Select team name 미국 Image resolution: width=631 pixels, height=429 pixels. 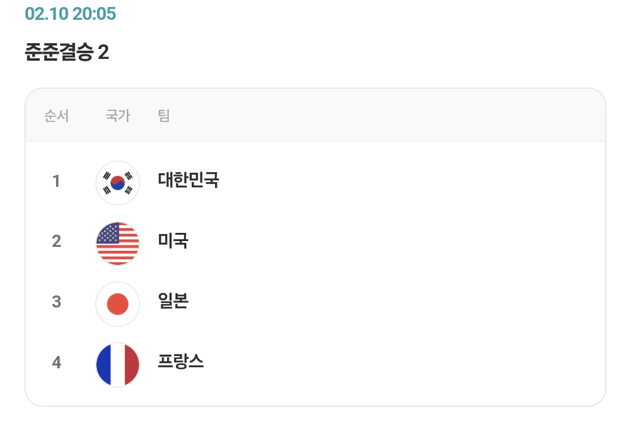(173, 240)
